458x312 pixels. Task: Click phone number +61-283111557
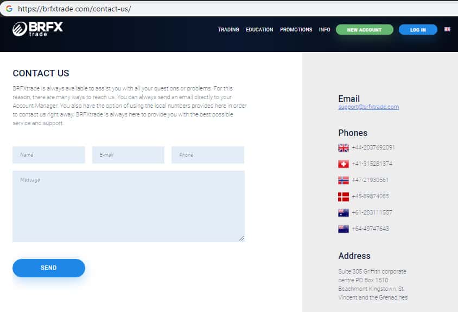point(372,212)
